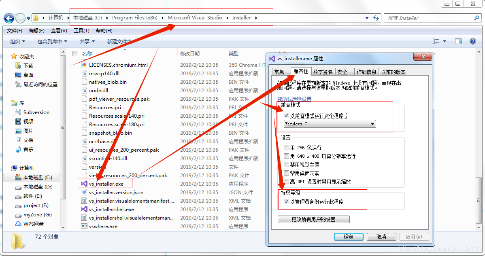Click help me choose settings link
The image size is (485, 256).
294,99
